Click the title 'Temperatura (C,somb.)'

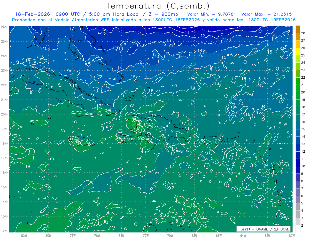tap(158, 6)
